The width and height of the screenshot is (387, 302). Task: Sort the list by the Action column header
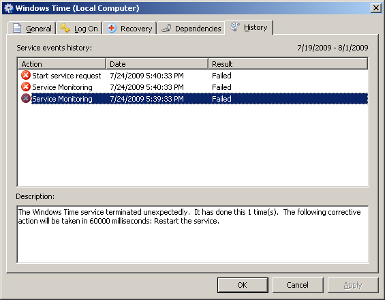click(61, 64)
